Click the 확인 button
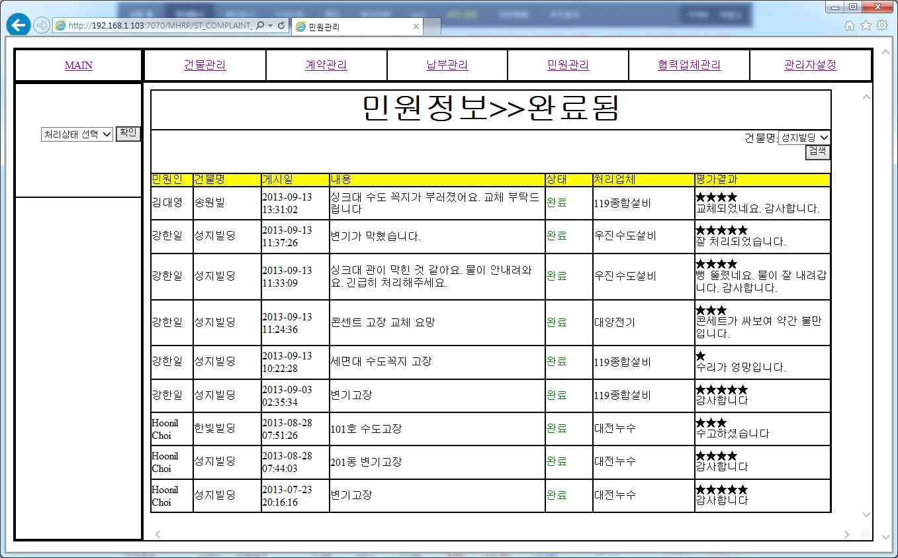This screenshot has width=898, height=558. 128,133
